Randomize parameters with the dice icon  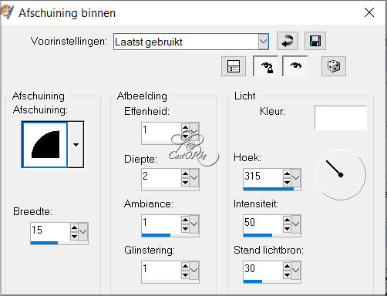334,66
